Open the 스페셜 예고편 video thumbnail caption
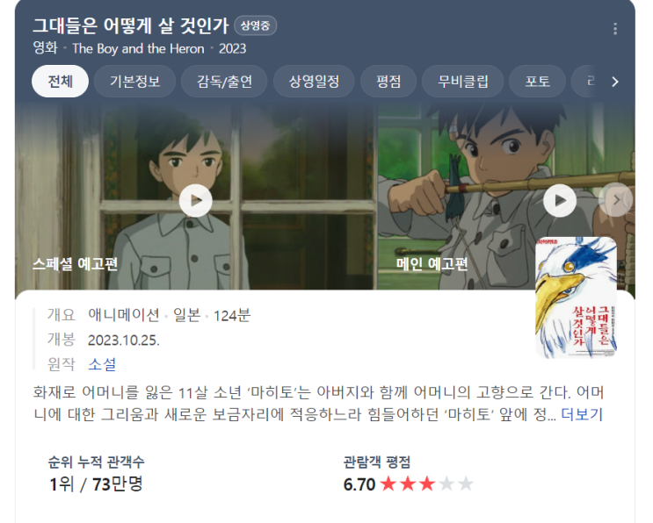Screen dimensions: 653x523 (76, 263)
